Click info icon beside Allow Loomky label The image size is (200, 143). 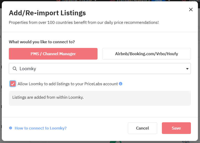pos(121,84)
